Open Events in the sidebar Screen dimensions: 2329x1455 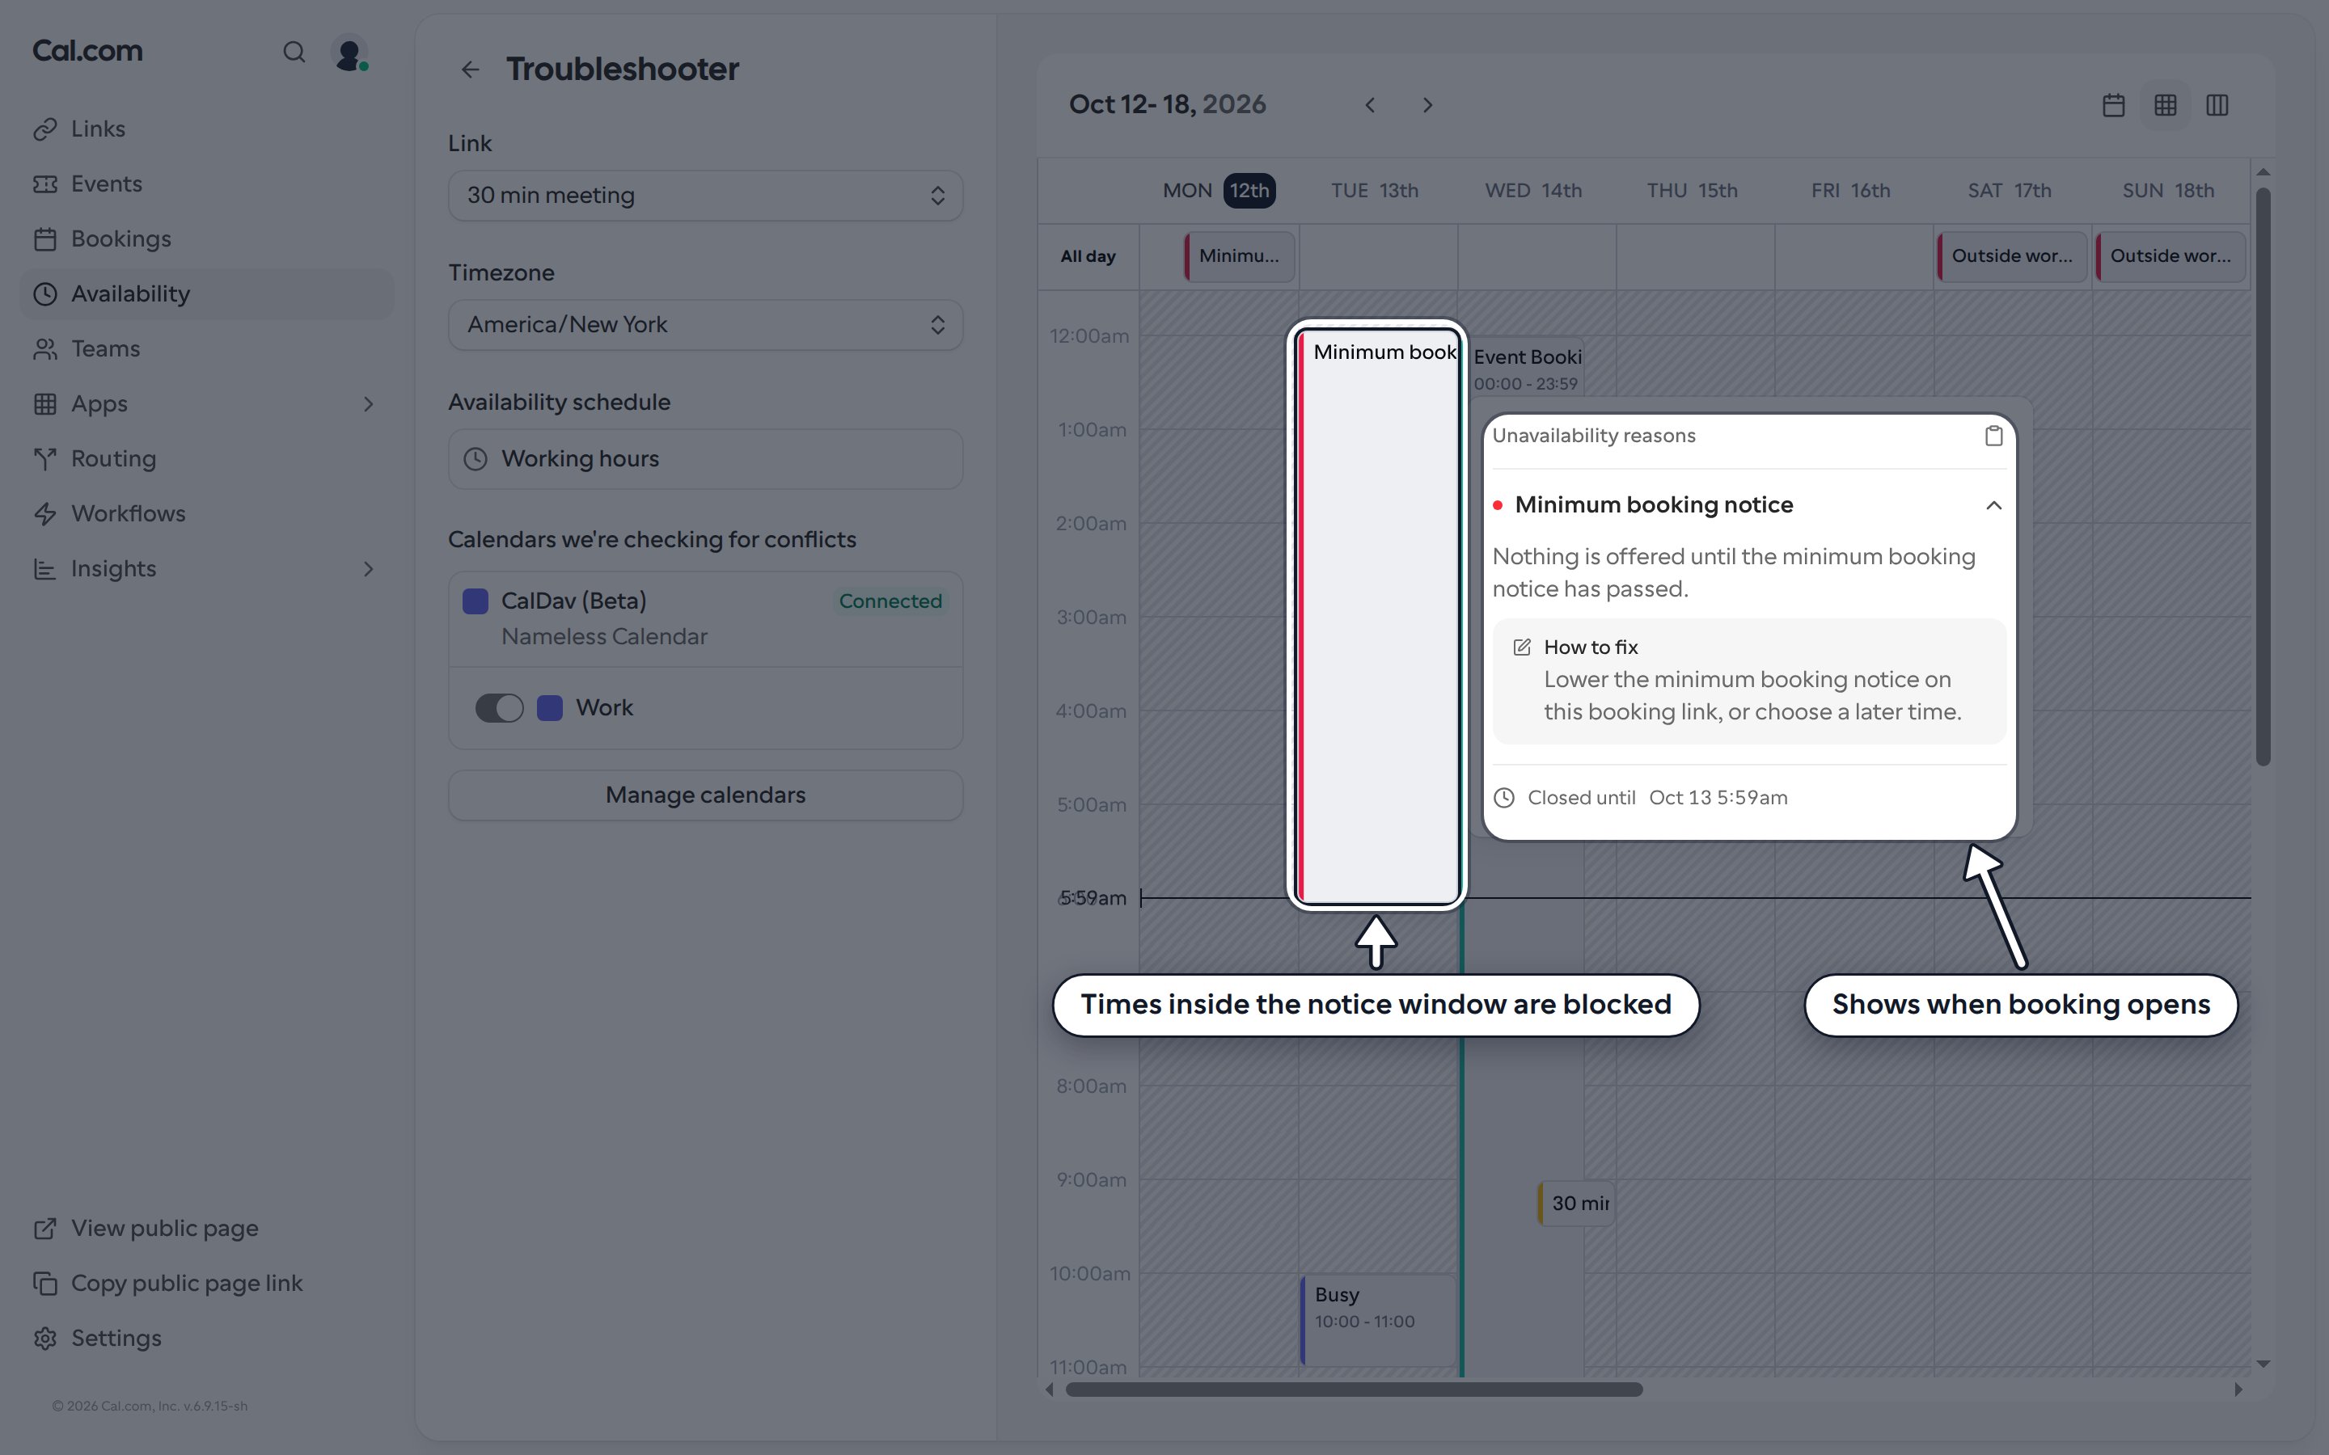206,183
